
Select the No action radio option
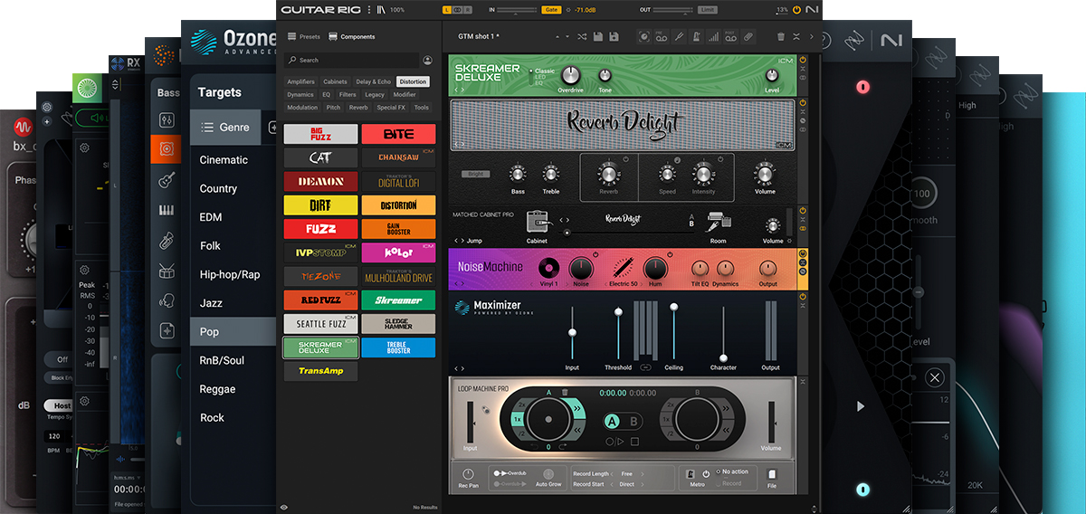[x=733, y=471]
